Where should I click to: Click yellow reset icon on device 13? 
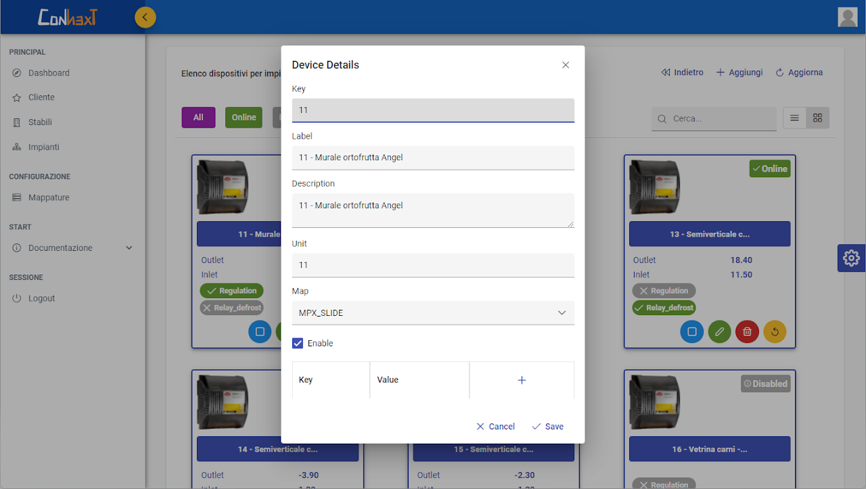(x=775, y=331)
